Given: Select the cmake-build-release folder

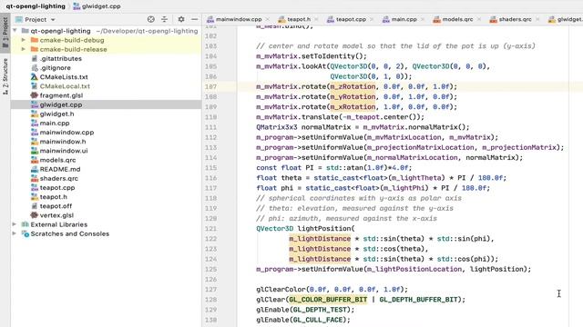Looking at the screenshot, I should pyautogui.click(x=73, y=49).
